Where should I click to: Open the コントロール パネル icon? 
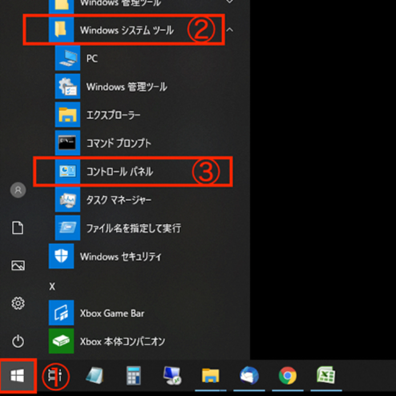pos(67,171)
